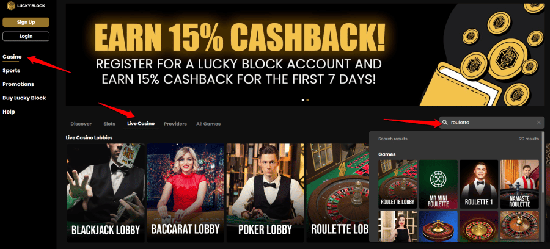
Task: Switch to the Providers tab
Action: (175, 124)
